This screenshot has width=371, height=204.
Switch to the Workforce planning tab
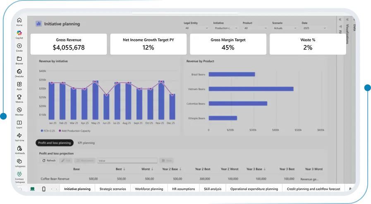pos(149,189)
